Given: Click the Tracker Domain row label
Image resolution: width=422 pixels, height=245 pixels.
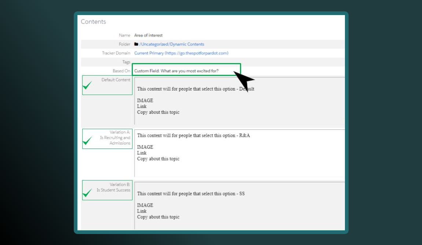Looking at the screenshot, I should point(117,53).
